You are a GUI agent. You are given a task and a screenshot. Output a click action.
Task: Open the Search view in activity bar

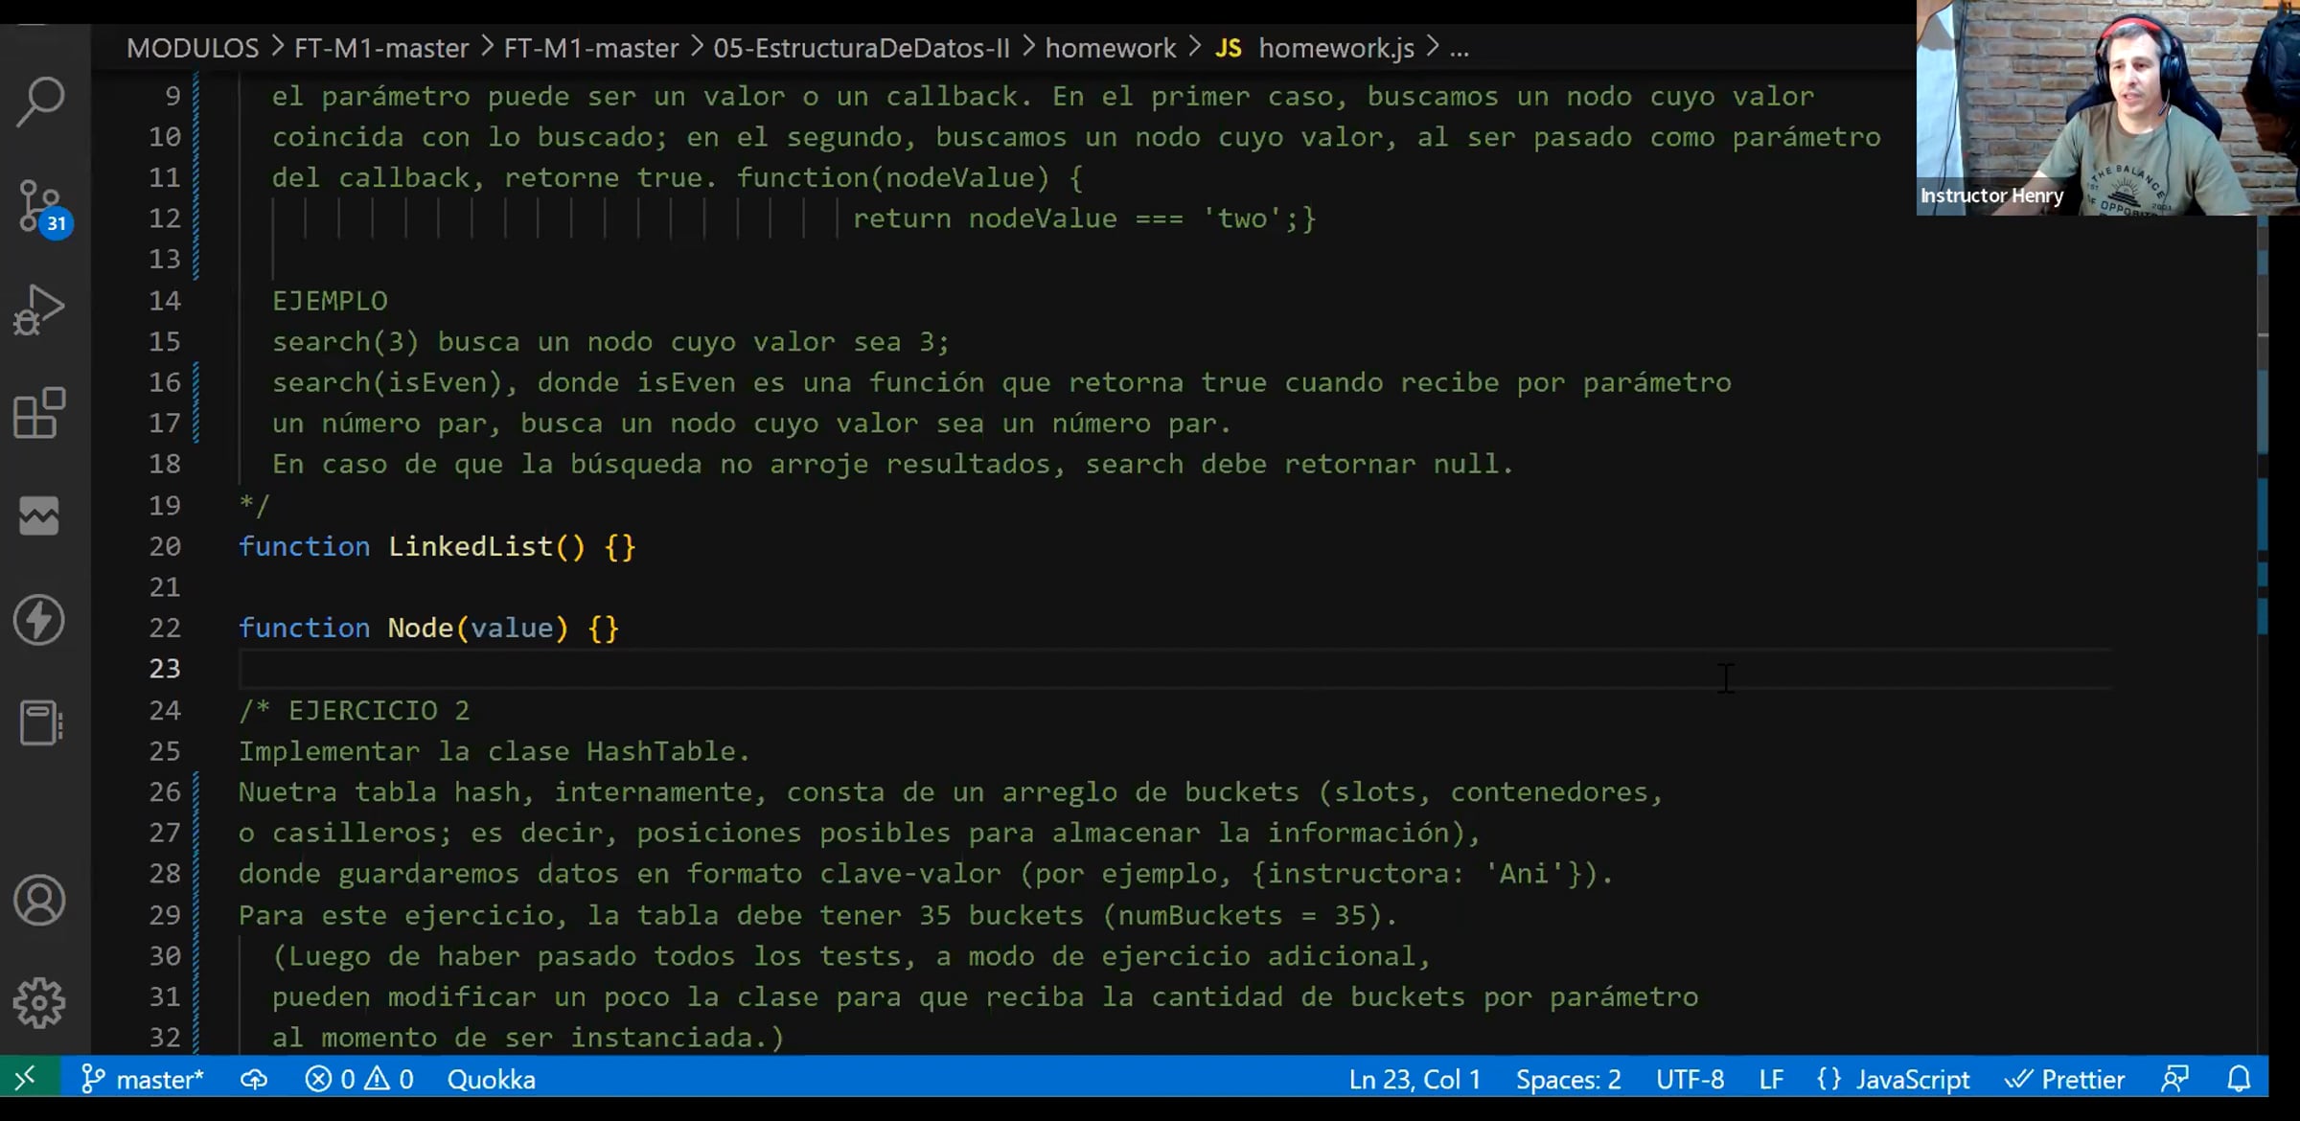click(40, 102)
